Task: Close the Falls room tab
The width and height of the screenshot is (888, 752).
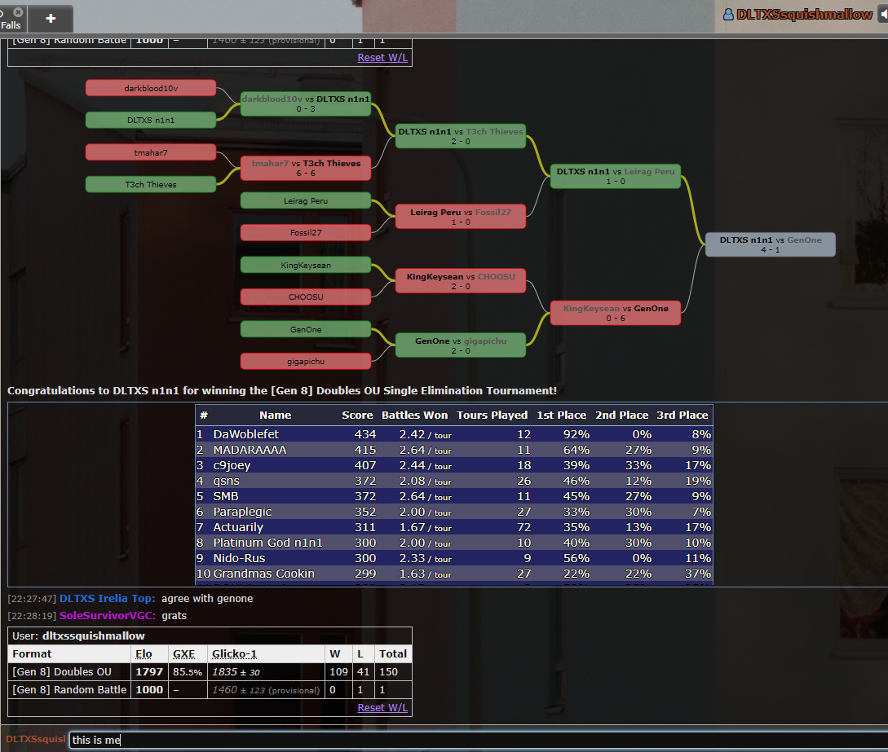Action: click(18, 12)
